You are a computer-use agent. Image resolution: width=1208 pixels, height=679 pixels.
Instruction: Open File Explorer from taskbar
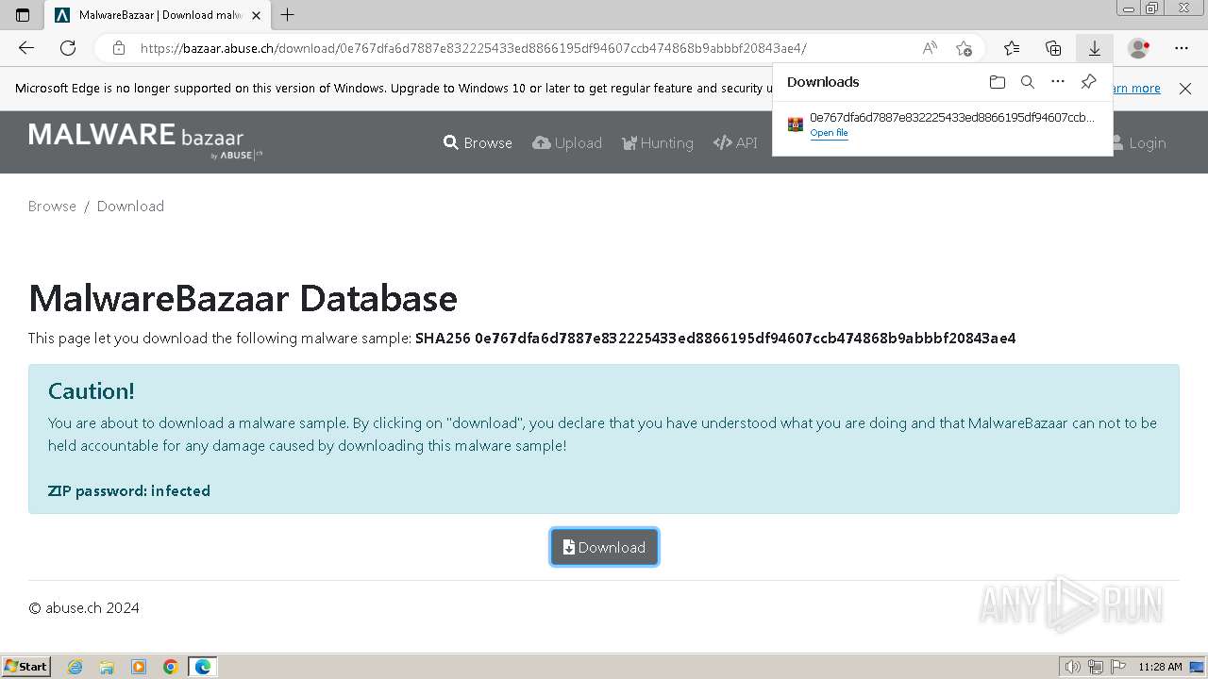coord(107,667)
